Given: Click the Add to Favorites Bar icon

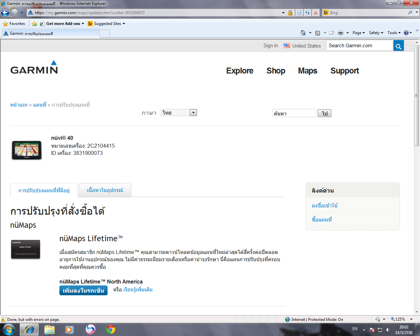Looking at the screenshot, I should [x=34, y=24].
